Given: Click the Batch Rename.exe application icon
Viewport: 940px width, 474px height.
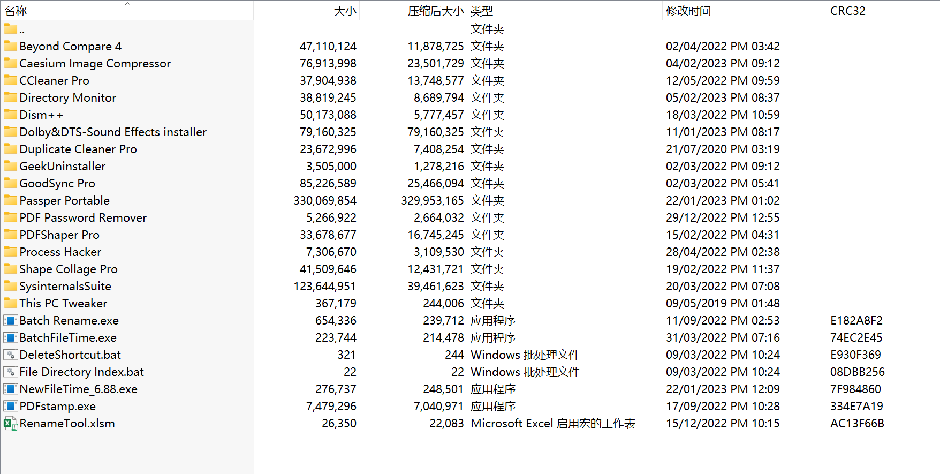Looking at the screenshot, I should (10, 320).
